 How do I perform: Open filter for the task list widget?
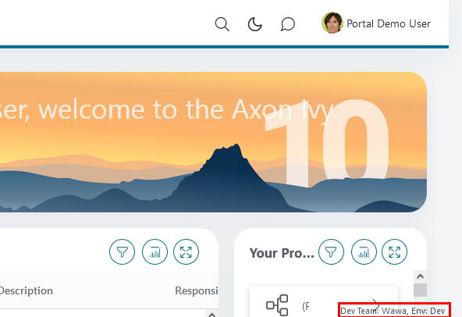tap(123, 252)
